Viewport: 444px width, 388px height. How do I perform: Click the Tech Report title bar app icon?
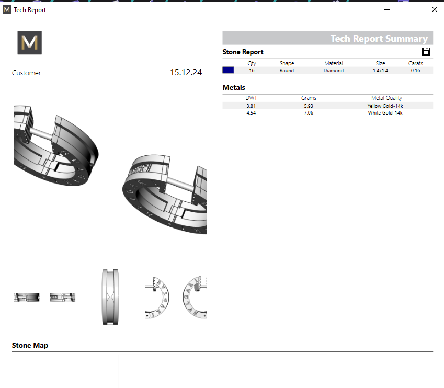click(7, 9)
